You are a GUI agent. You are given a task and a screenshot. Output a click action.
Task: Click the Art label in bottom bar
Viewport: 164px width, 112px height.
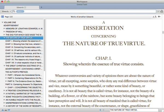(6, 110)
